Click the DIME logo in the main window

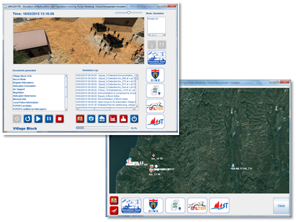(x=155, y=75)
